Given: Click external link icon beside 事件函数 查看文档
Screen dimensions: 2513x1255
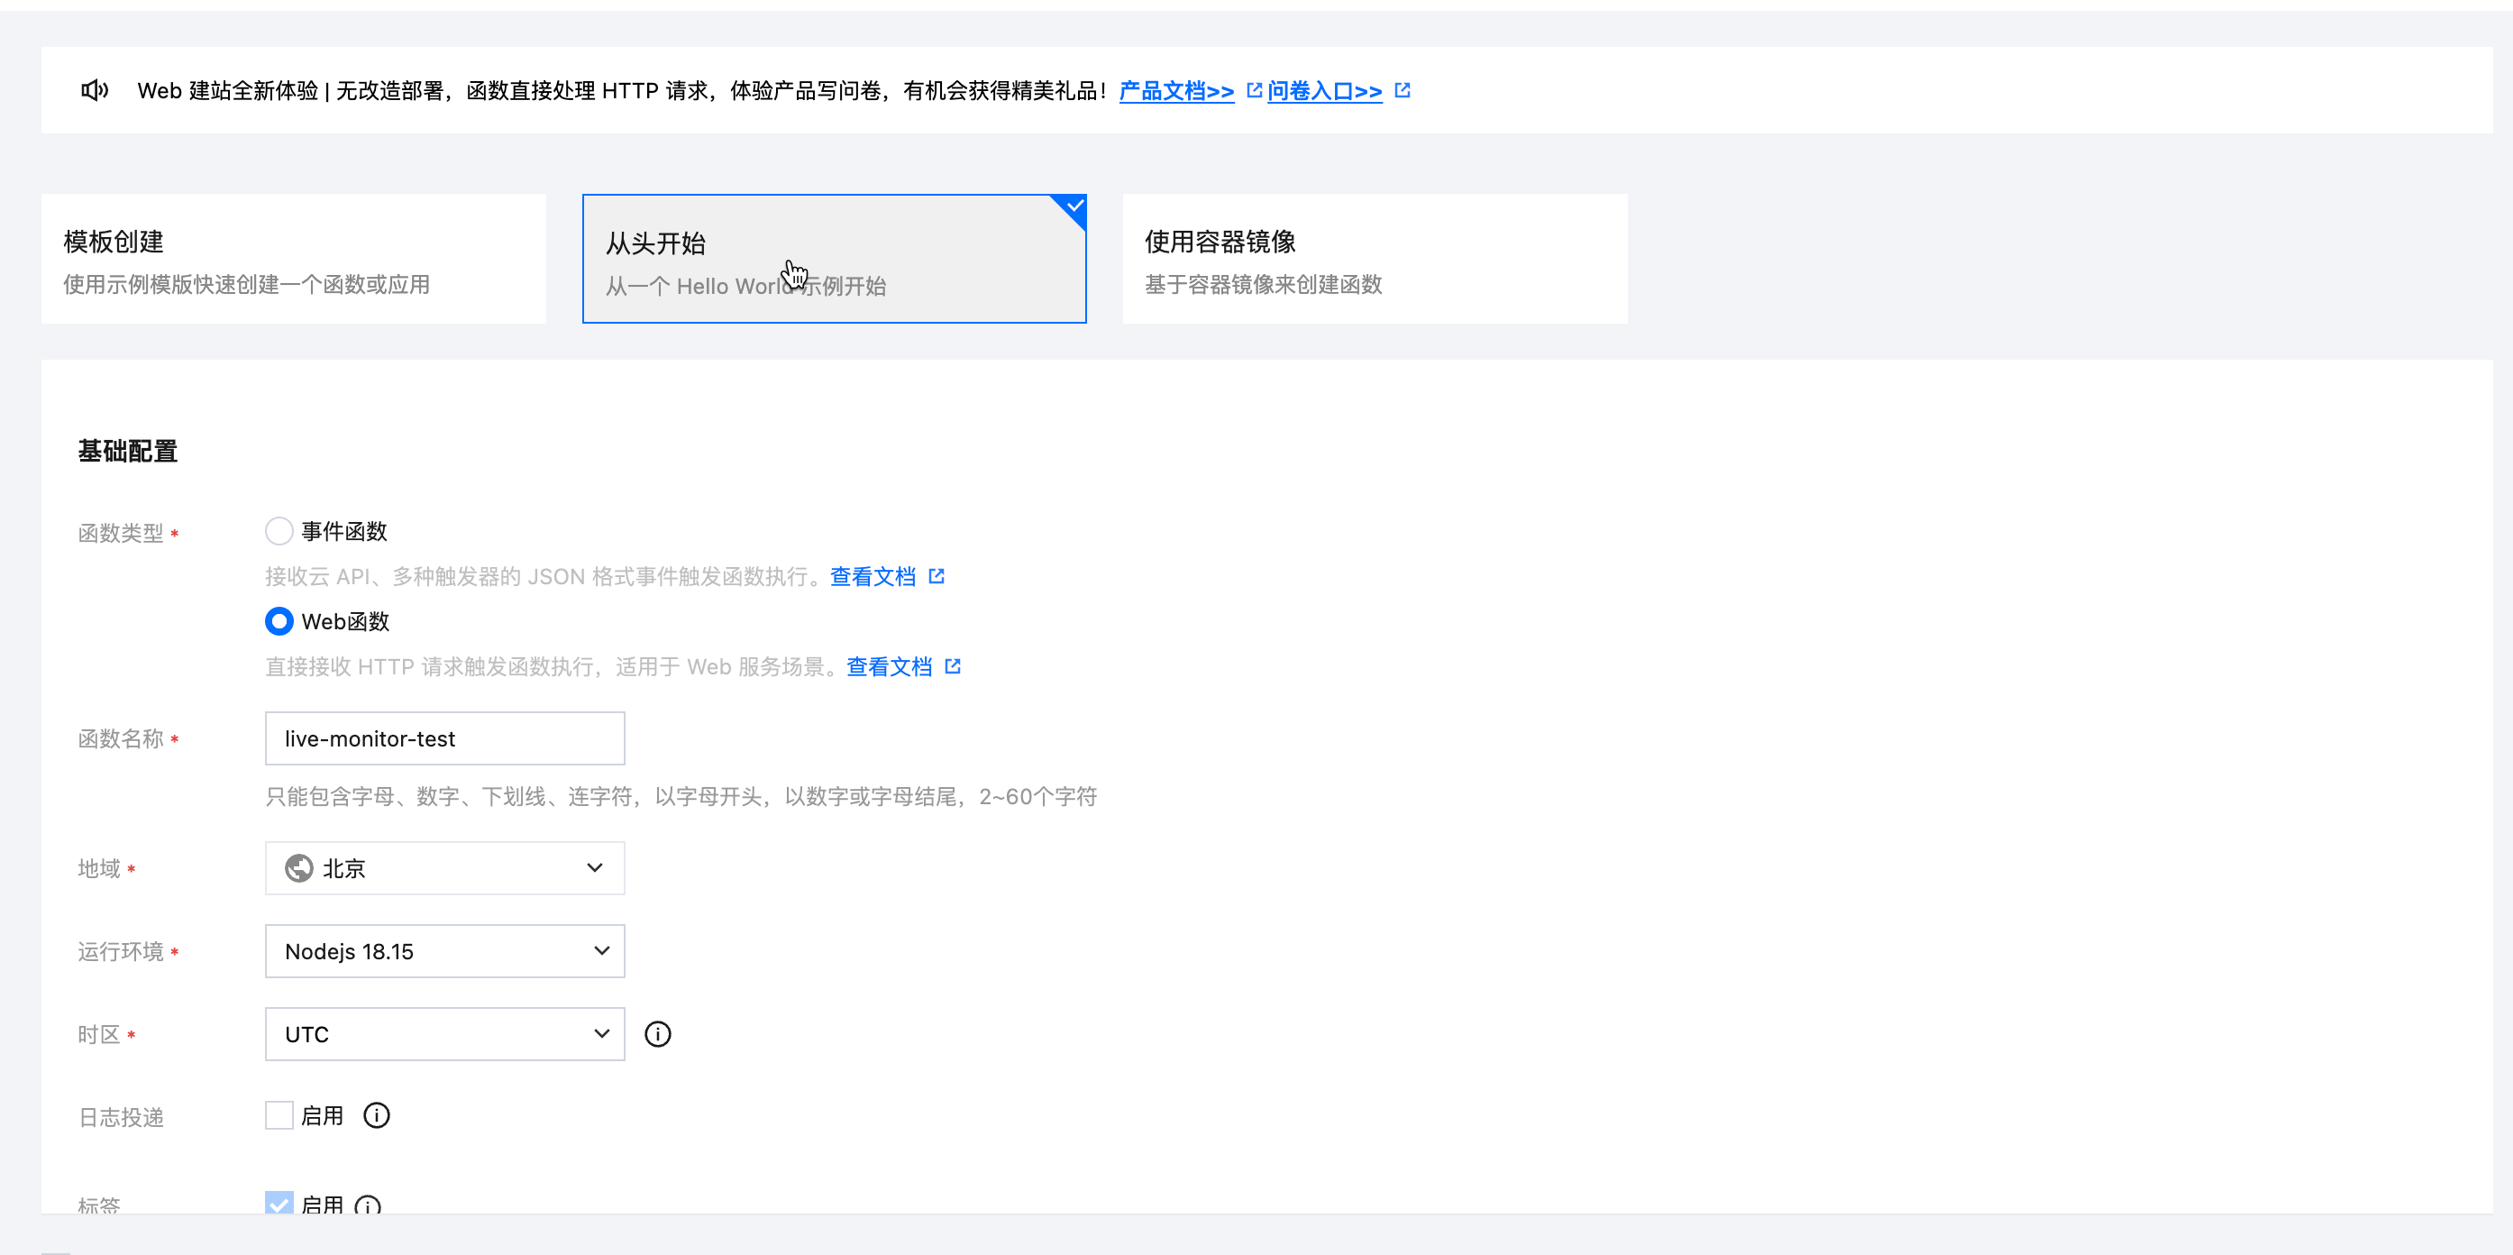Looking at the screenshot, I should [x=937, y=577].
